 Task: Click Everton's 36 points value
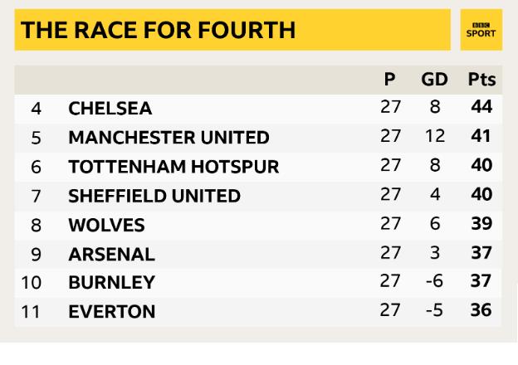pyautogui.click(x=481, y=311)
